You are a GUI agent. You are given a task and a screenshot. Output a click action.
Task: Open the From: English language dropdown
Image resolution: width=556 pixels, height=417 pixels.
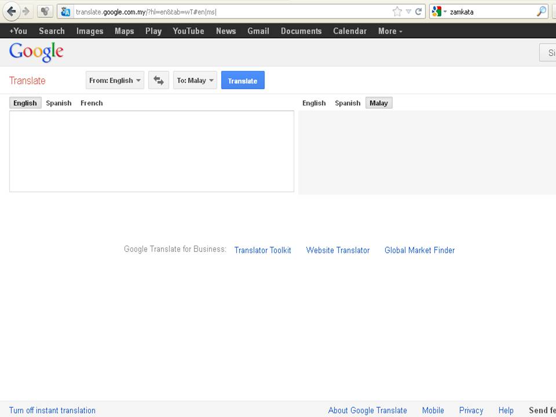point(115,80)
